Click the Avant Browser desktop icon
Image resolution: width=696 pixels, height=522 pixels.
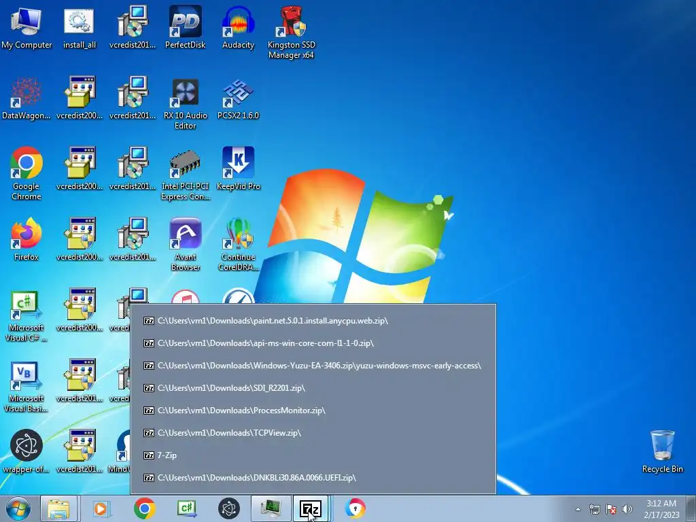[x=185, y=244]
